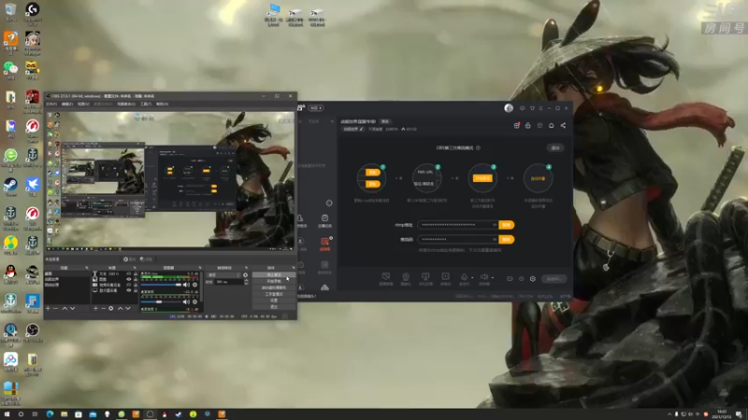Pop out the Scenes dock
748x420 pixels.
pyautogui.click(x=86, y=268)
